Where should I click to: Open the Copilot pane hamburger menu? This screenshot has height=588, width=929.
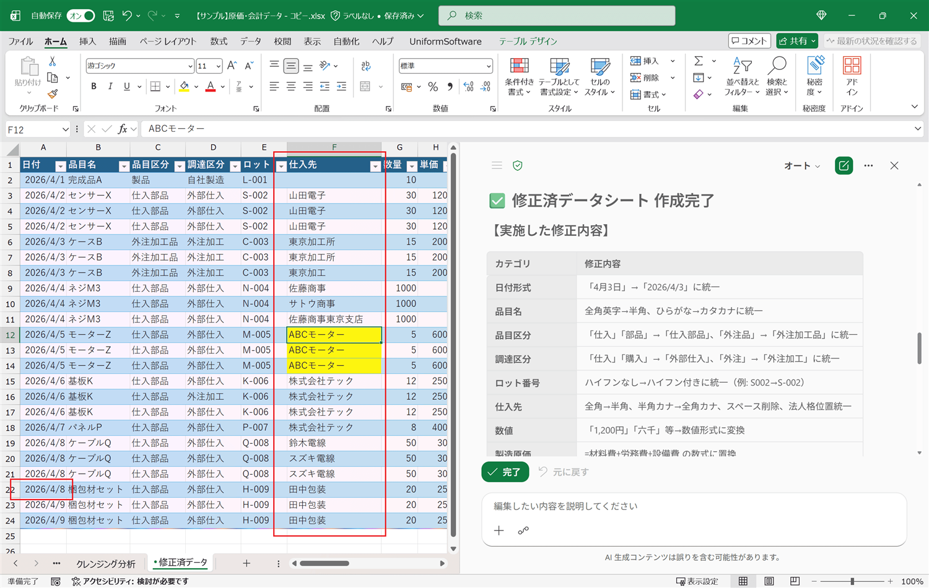(x=497, y=165)
